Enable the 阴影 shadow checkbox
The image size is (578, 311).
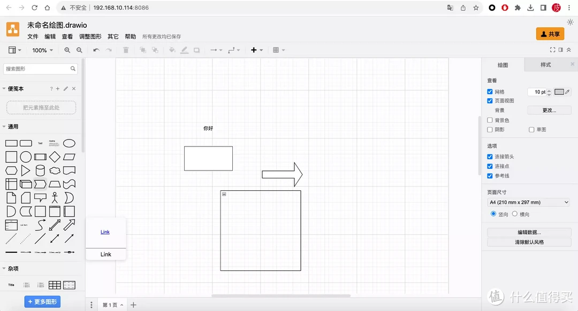(490, 130)
